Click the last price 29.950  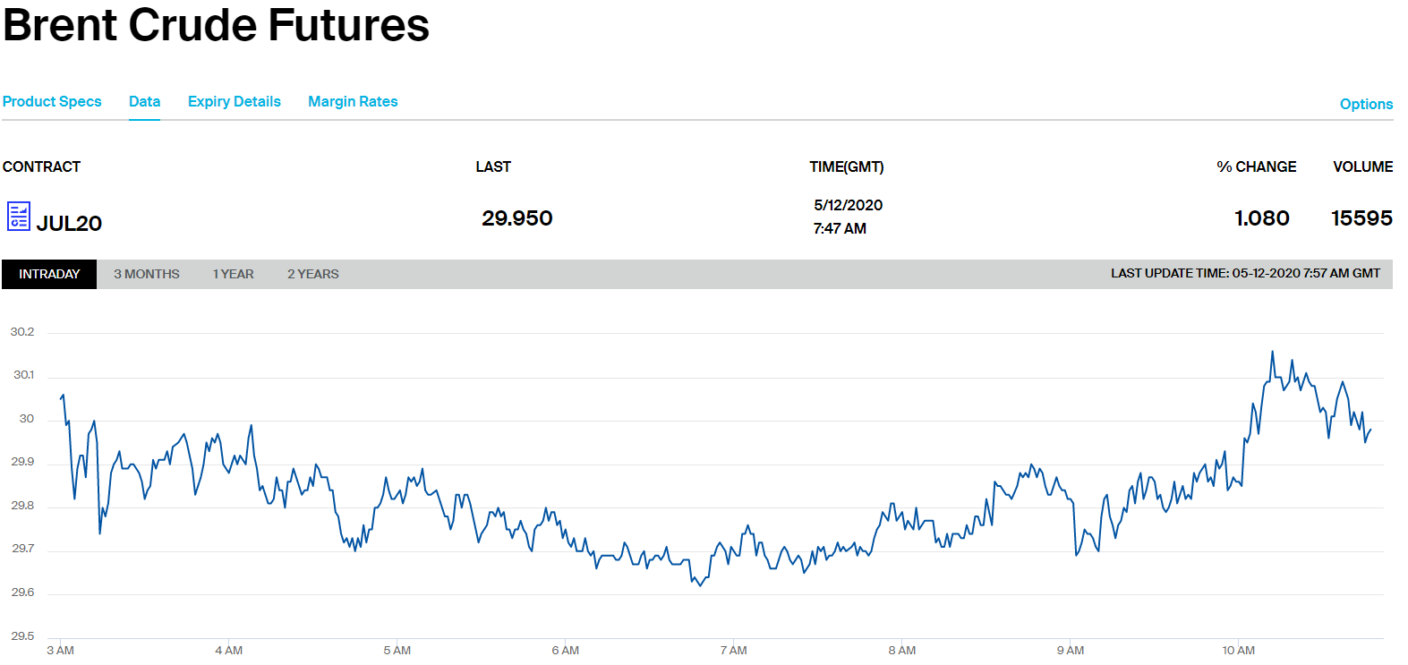pos(517,218)
